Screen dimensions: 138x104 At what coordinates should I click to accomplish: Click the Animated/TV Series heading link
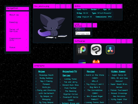(70, 73)
